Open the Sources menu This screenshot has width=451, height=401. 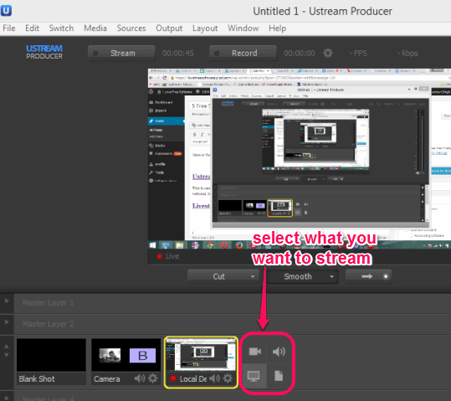[131, 28]
